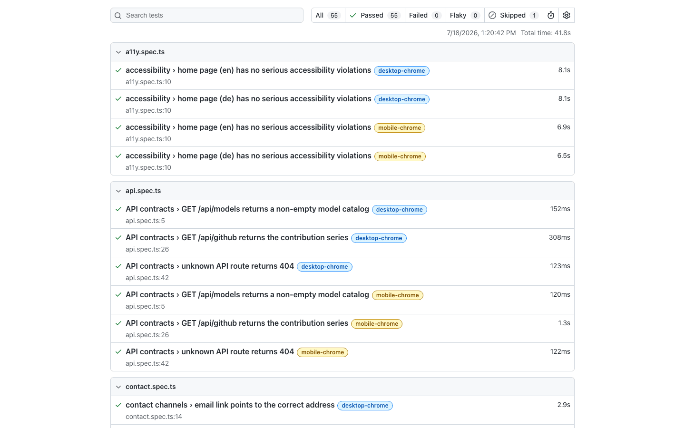
Task: Click mobile-chrome tag on GET /api/models test
Action: (398, 295)
